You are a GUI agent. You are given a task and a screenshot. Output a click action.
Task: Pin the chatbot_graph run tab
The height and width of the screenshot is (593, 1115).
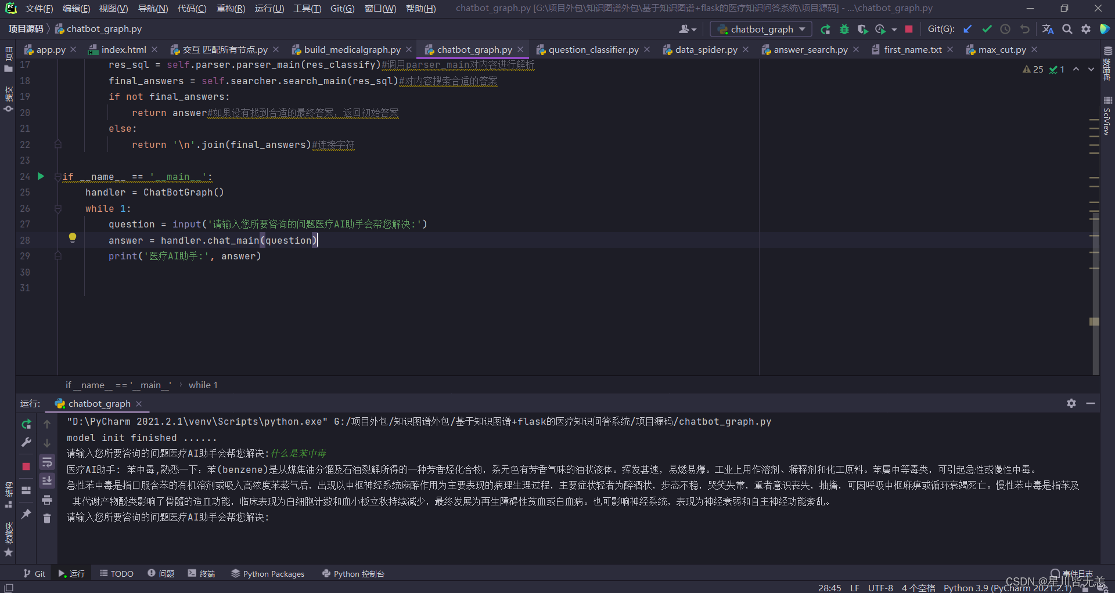point(26,515)
